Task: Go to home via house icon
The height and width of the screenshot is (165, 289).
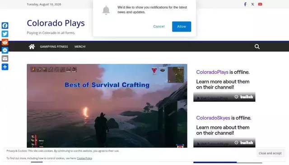Action: tap(32, 46)
